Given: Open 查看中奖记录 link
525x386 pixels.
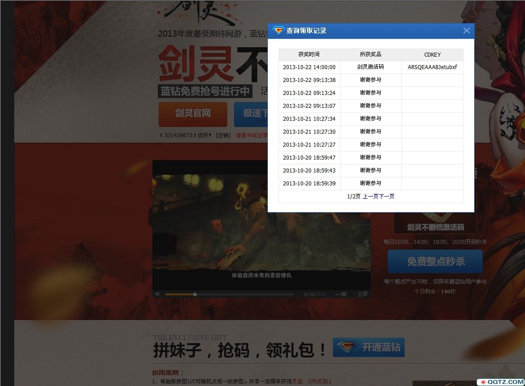Looking at the screenshot, I should tap(252, 135).
